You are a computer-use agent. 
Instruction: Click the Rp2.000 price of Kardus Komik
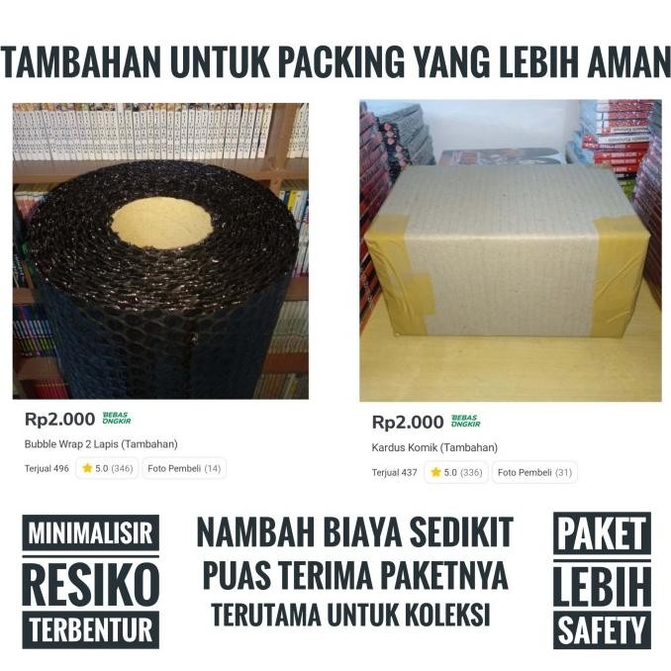coord(408,423)
